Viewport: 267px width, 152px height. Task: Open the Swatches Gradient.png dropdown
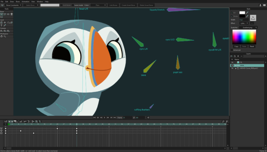[248, 28]
